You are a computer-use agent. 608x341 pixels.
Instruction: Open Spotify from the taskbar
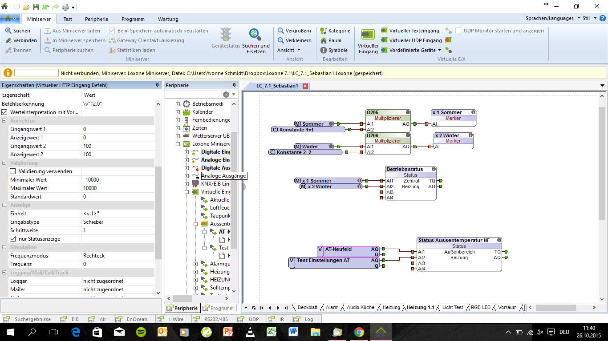(141, 332)
